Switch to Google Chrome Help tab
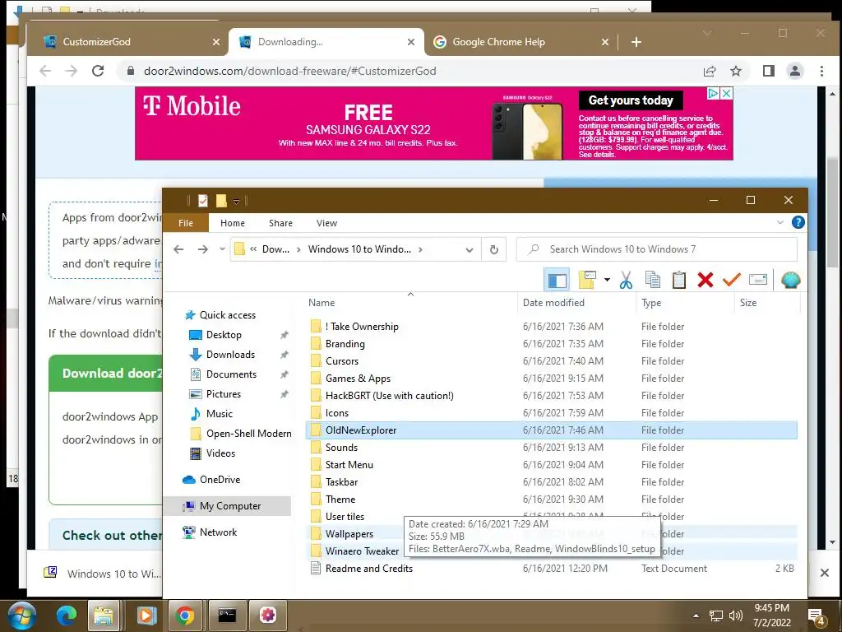 pyautogui.click(x=520, y=42)
